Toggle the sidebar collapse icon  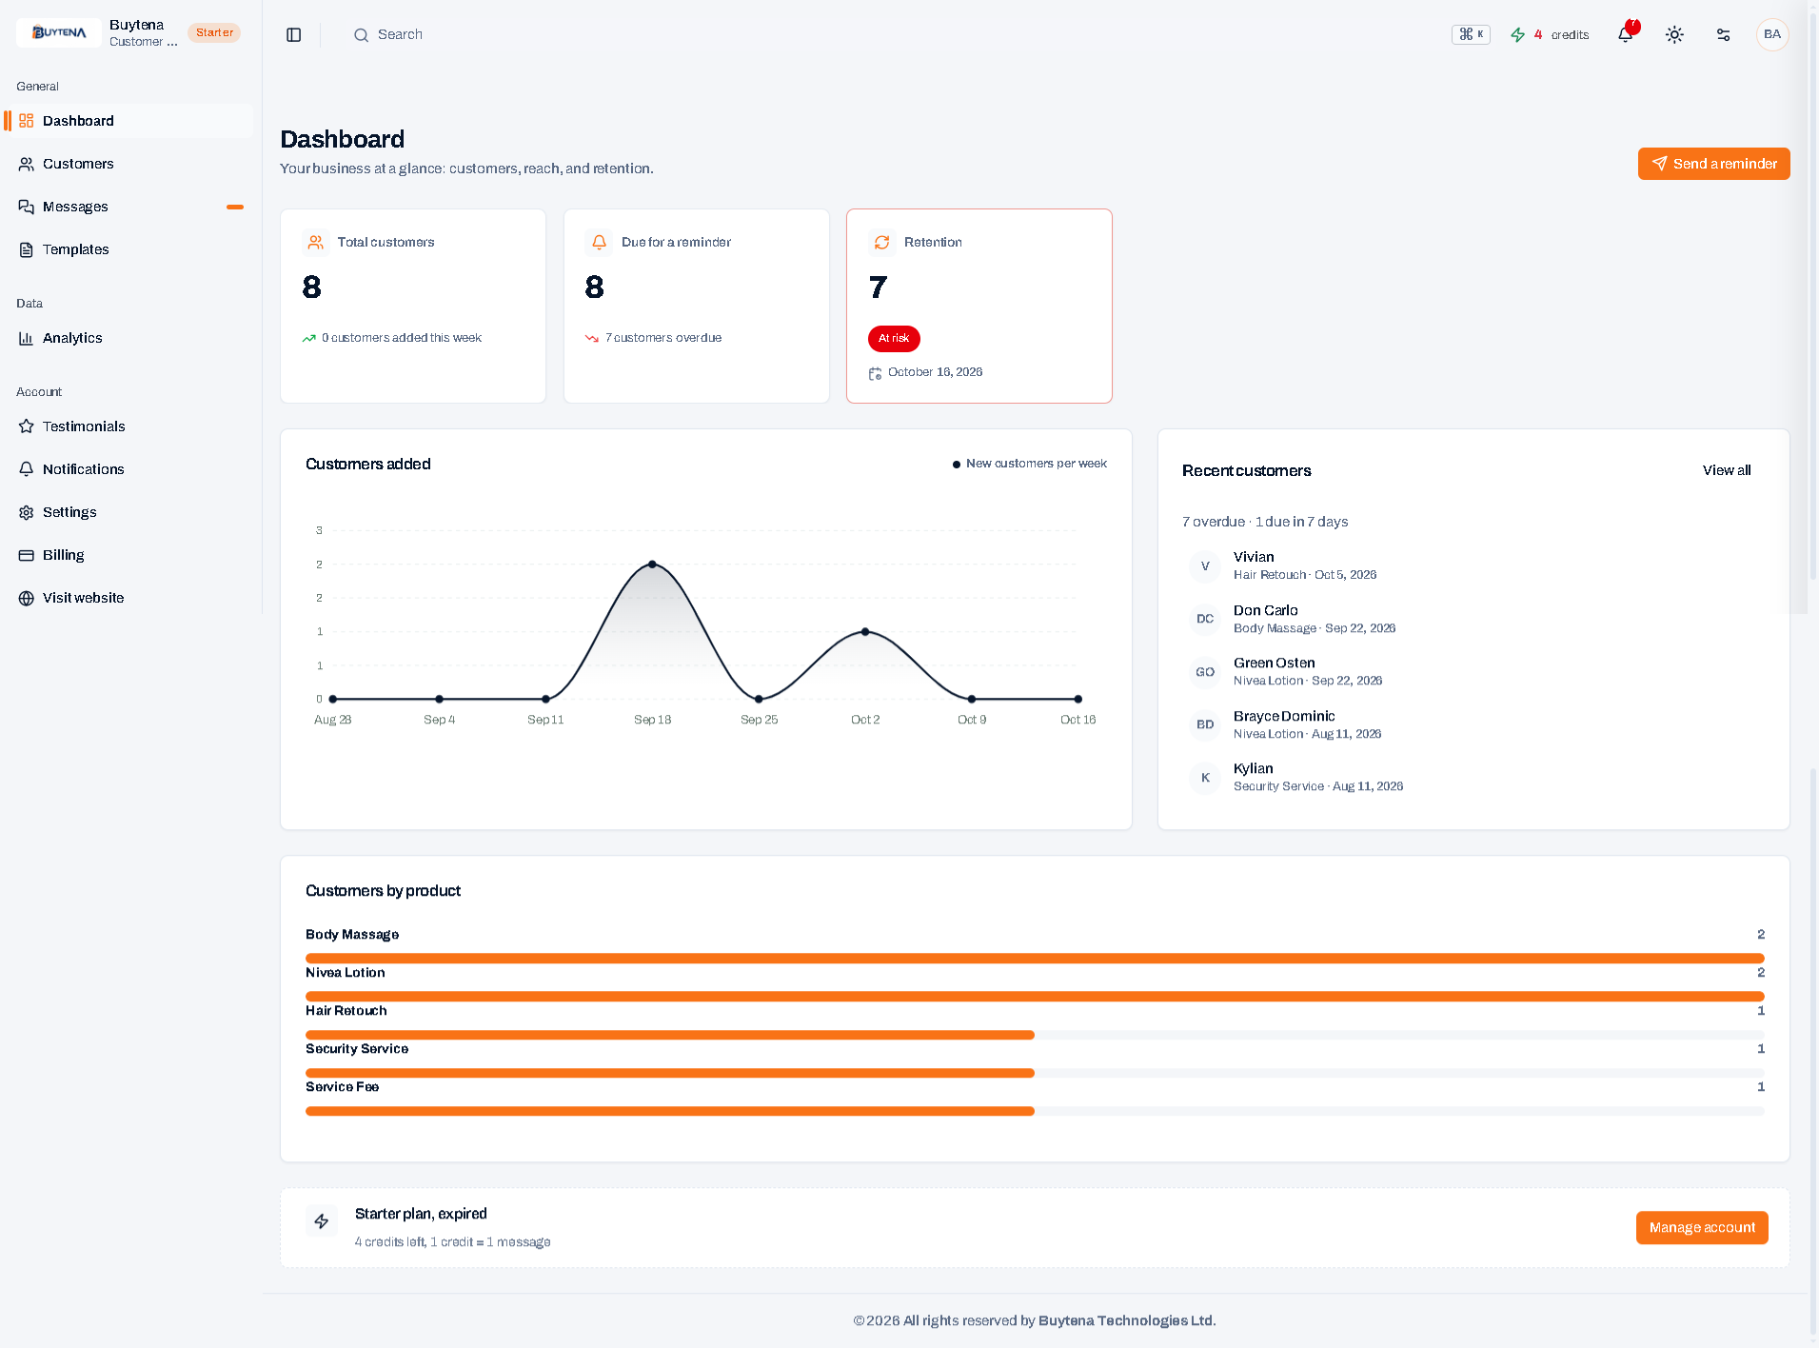(x=294, y=35)
